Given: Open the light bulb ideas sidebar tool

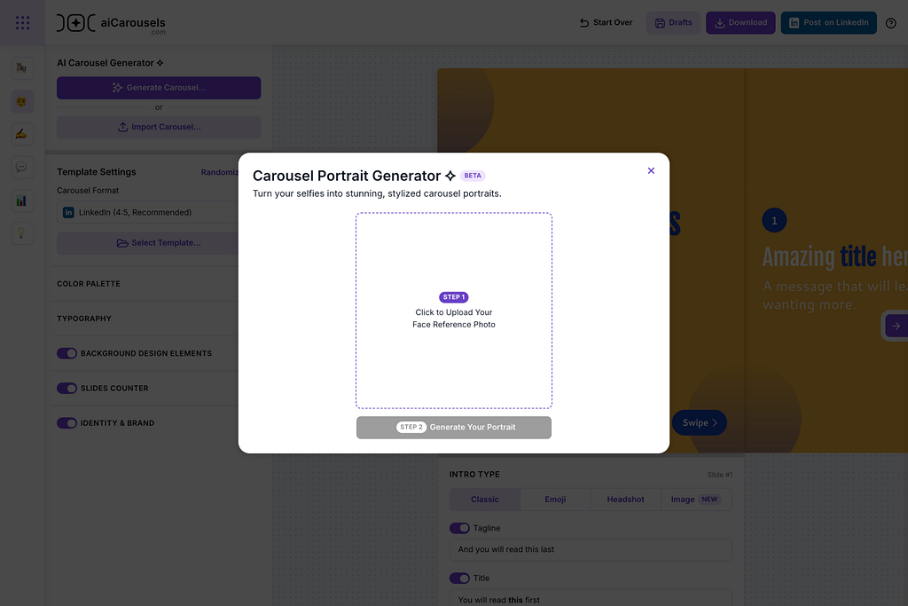Looking at the screenshot, I should 22,233.
